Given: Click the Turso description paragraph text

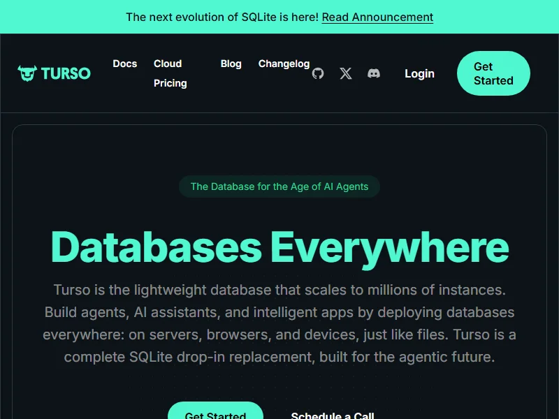Looking at the screenshot, I should (x=279, y=323).
